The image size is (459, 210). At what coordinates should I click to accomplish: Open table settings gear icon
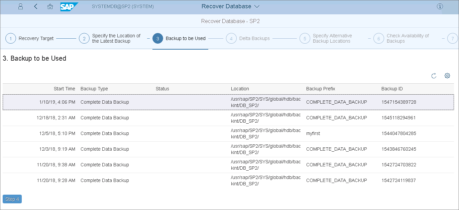pyautogui.click(x=447, y=76)
